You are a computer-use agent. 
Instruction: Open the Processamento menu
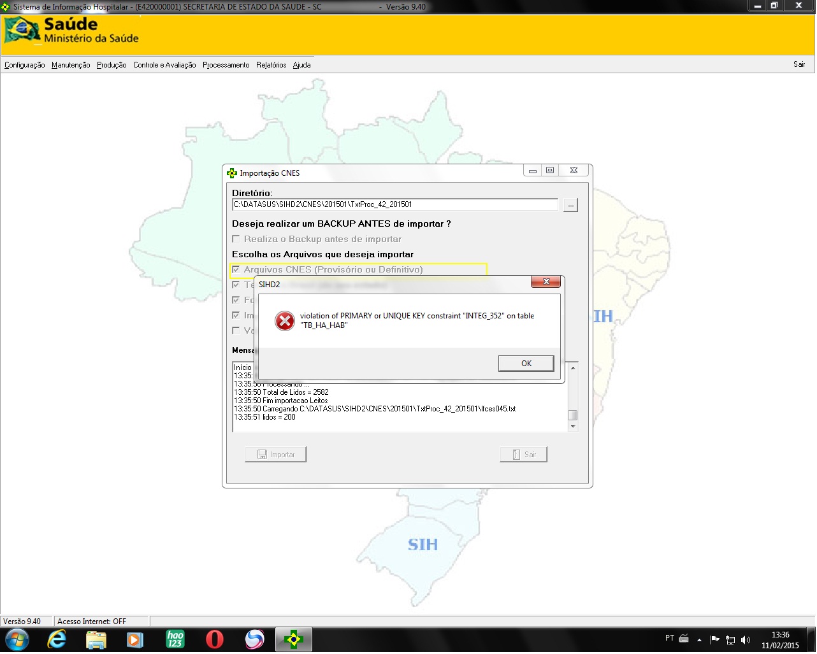[x=226, y=65]
